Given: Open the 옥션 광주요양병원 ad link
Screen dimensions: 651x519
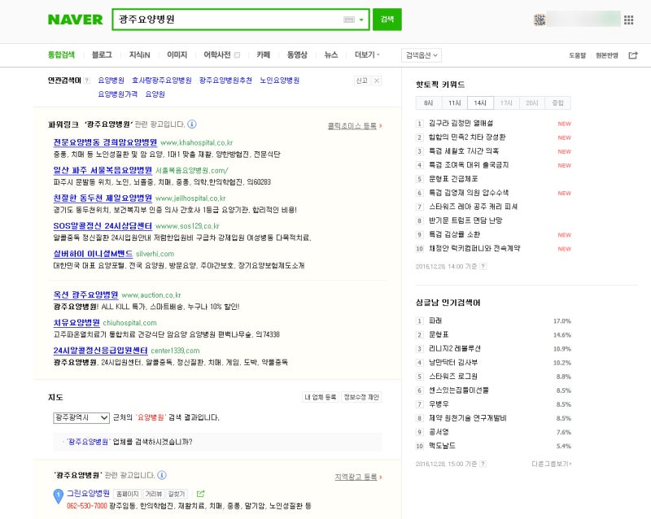Looking at the screenshot, I should (x=85, y=294).
